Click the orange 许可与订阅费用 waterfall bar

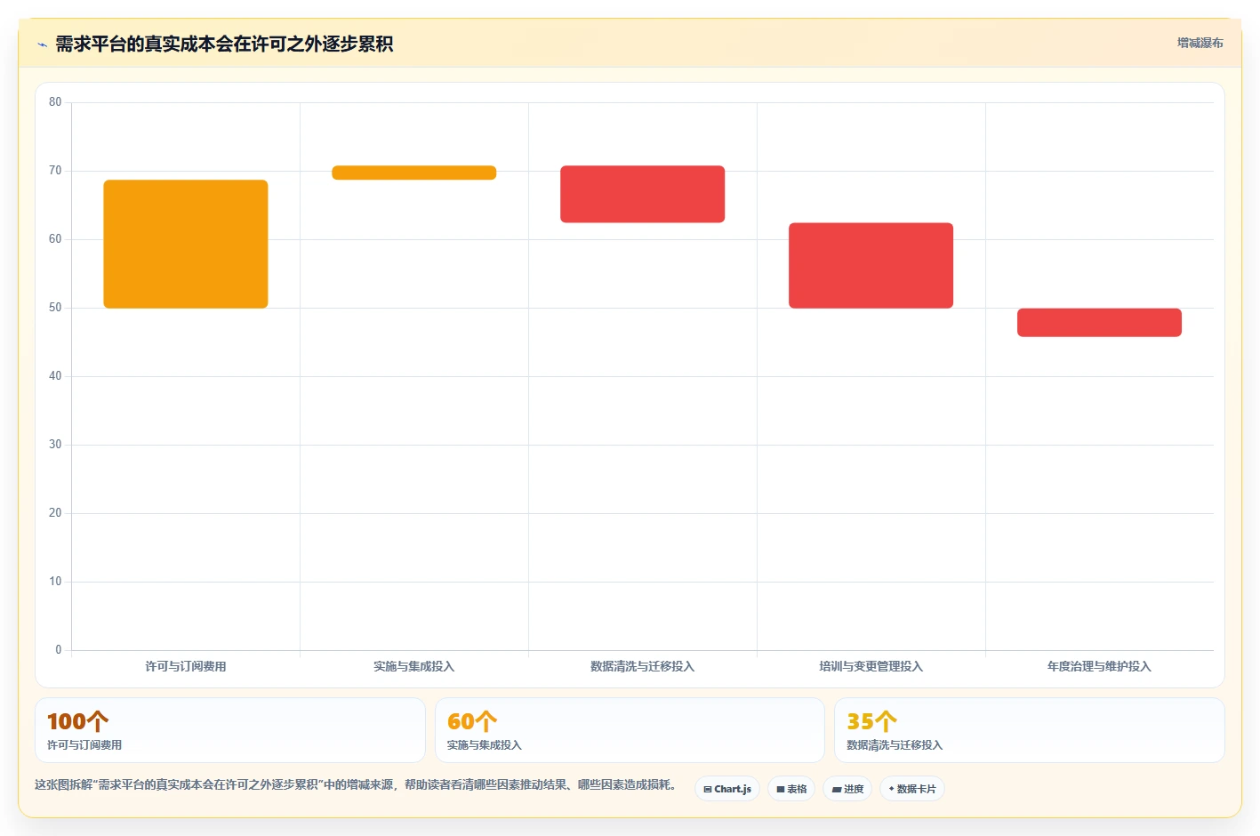pos(186,245)
